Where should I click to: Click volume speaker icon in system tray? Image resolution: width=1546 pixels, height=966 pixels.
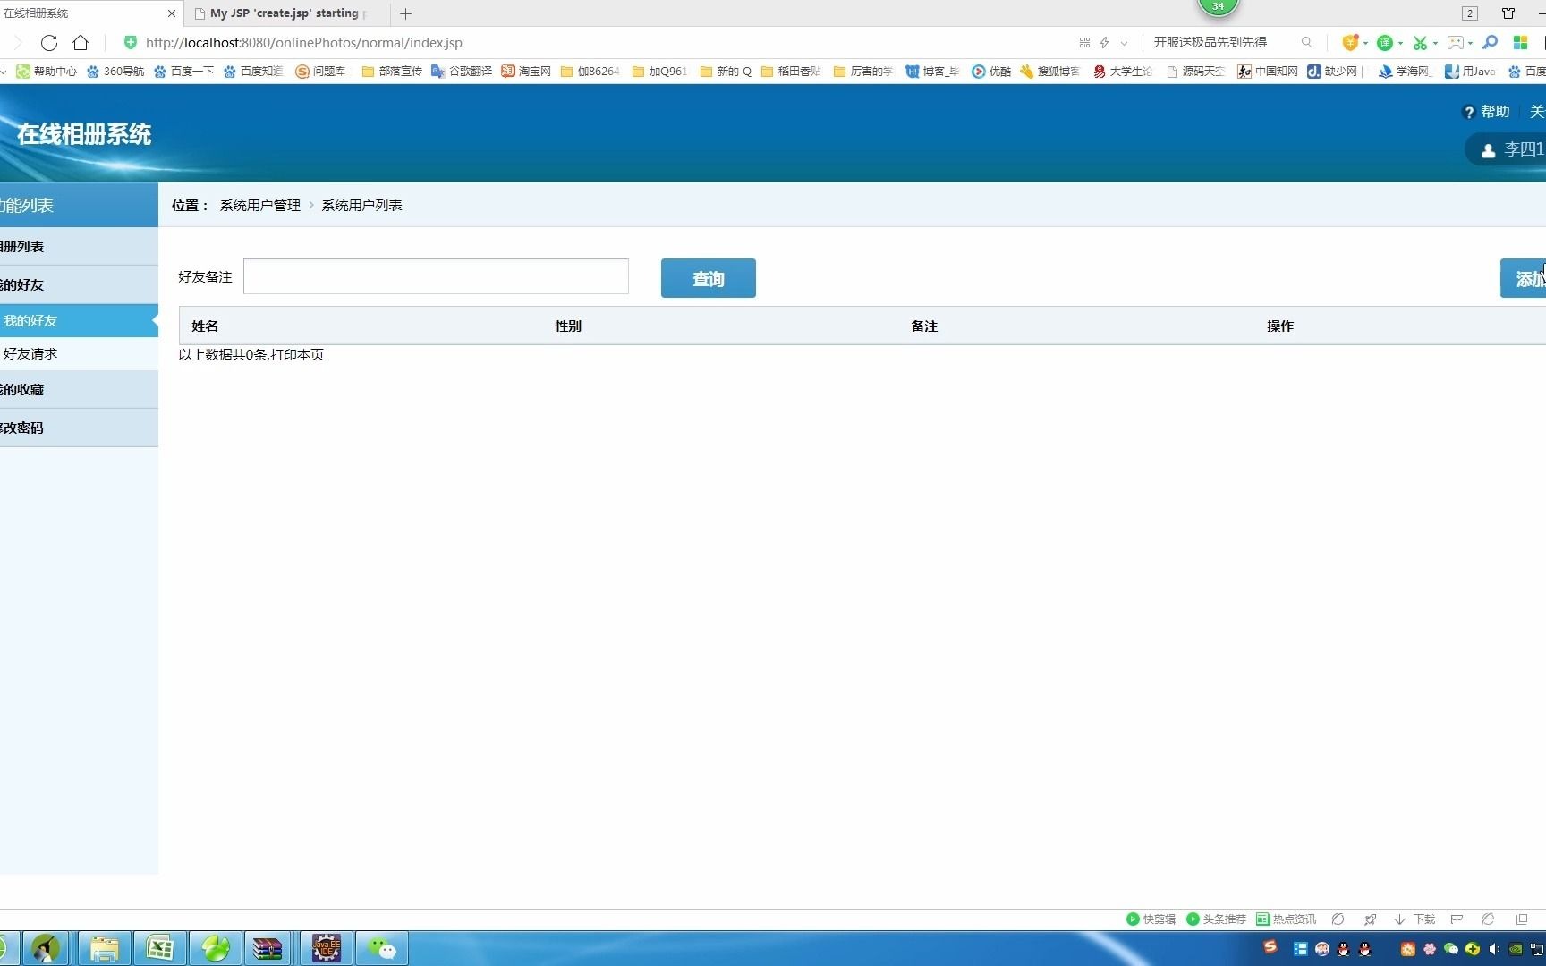[1494, 949]
